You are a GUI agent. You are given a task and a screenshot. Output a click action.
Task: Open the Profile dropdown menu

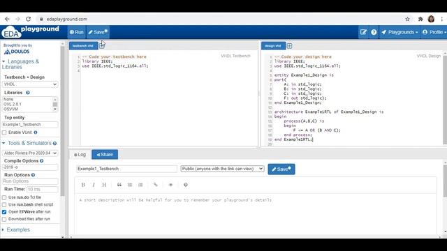coord(434,32)
